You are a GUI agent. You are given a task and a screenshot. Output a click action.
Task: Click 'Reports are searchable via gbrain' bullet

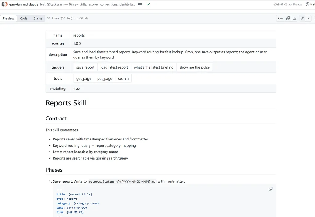click(x=90, y=158)
